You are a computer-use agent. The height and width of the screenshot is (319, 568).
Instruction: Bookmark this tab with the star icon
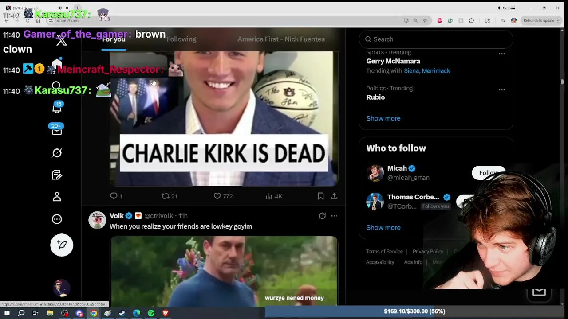pos(425,20)
